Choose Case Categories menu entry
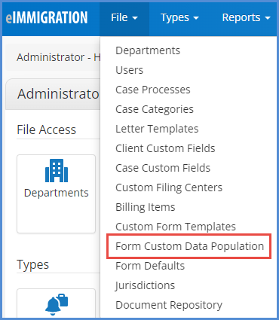 pyautogui.click(x=155, y=109)
